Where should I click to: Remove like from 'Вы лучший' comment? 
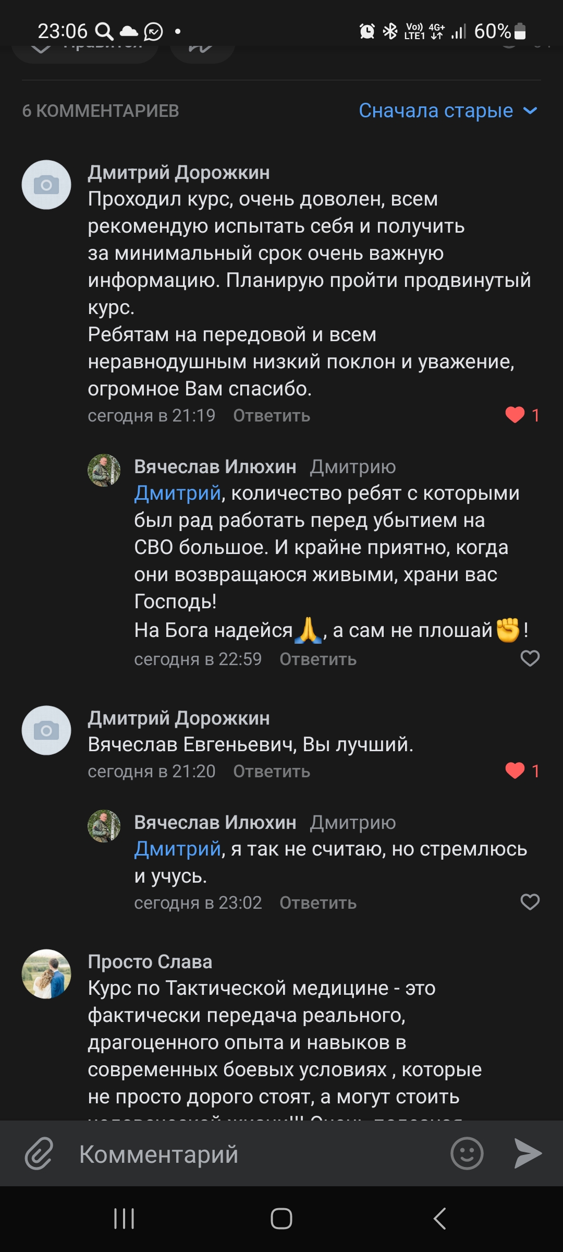coord(515,771)
